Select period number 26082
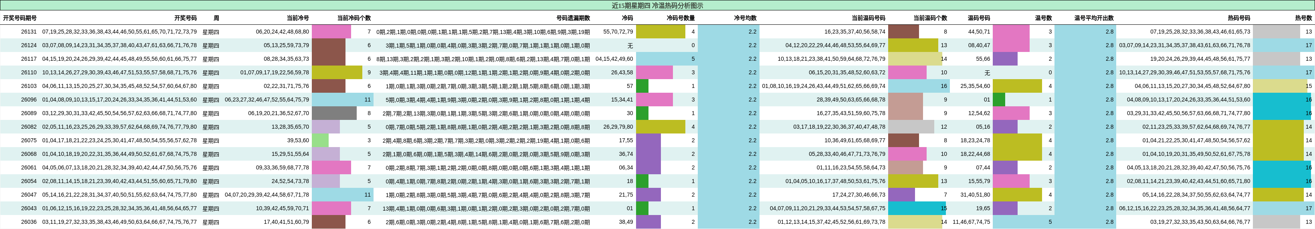1315x229 pixels. [28, 127]
